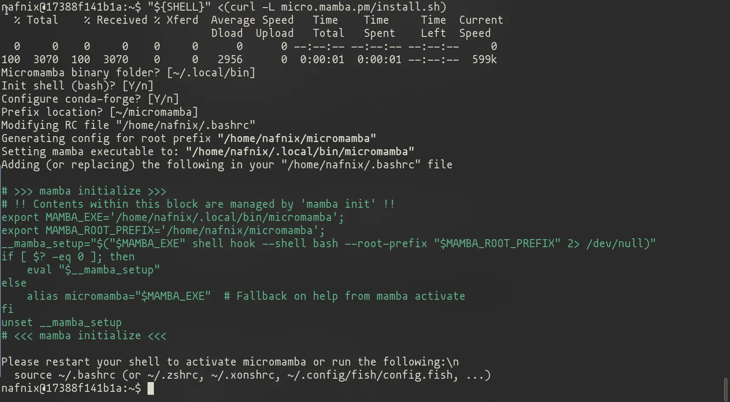Click the "export MAMBA_EXE" line
The width and height of the screenshot is (730, 402).
coord(173,218)
